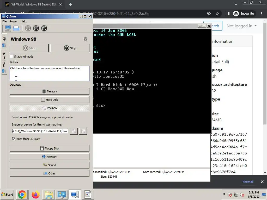Screen dimensions: 267x200
Task: Click the Action Center flag tray icon
Action: (x=229, y=194)
